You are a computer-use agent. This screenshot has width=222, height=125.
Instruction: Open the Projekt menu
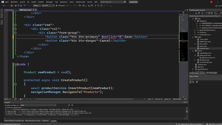pos(34,2)
